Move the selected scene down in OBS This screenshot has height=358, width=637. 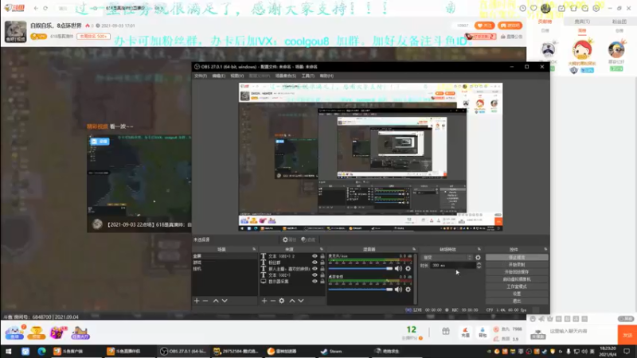(225, 301)
